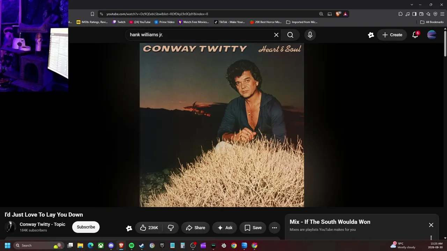Open Steam from the taskbar
447x251 pixels.
pyautogui.click(x=141, y=245)
